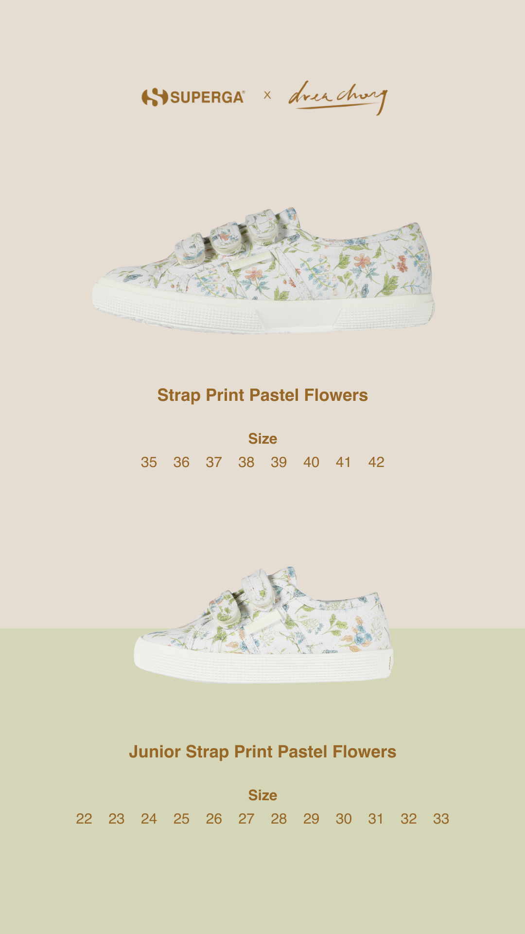Screen dimensions: 525x934
Task: Click the Drea Chong signature logo
Action: pos(338,97)
